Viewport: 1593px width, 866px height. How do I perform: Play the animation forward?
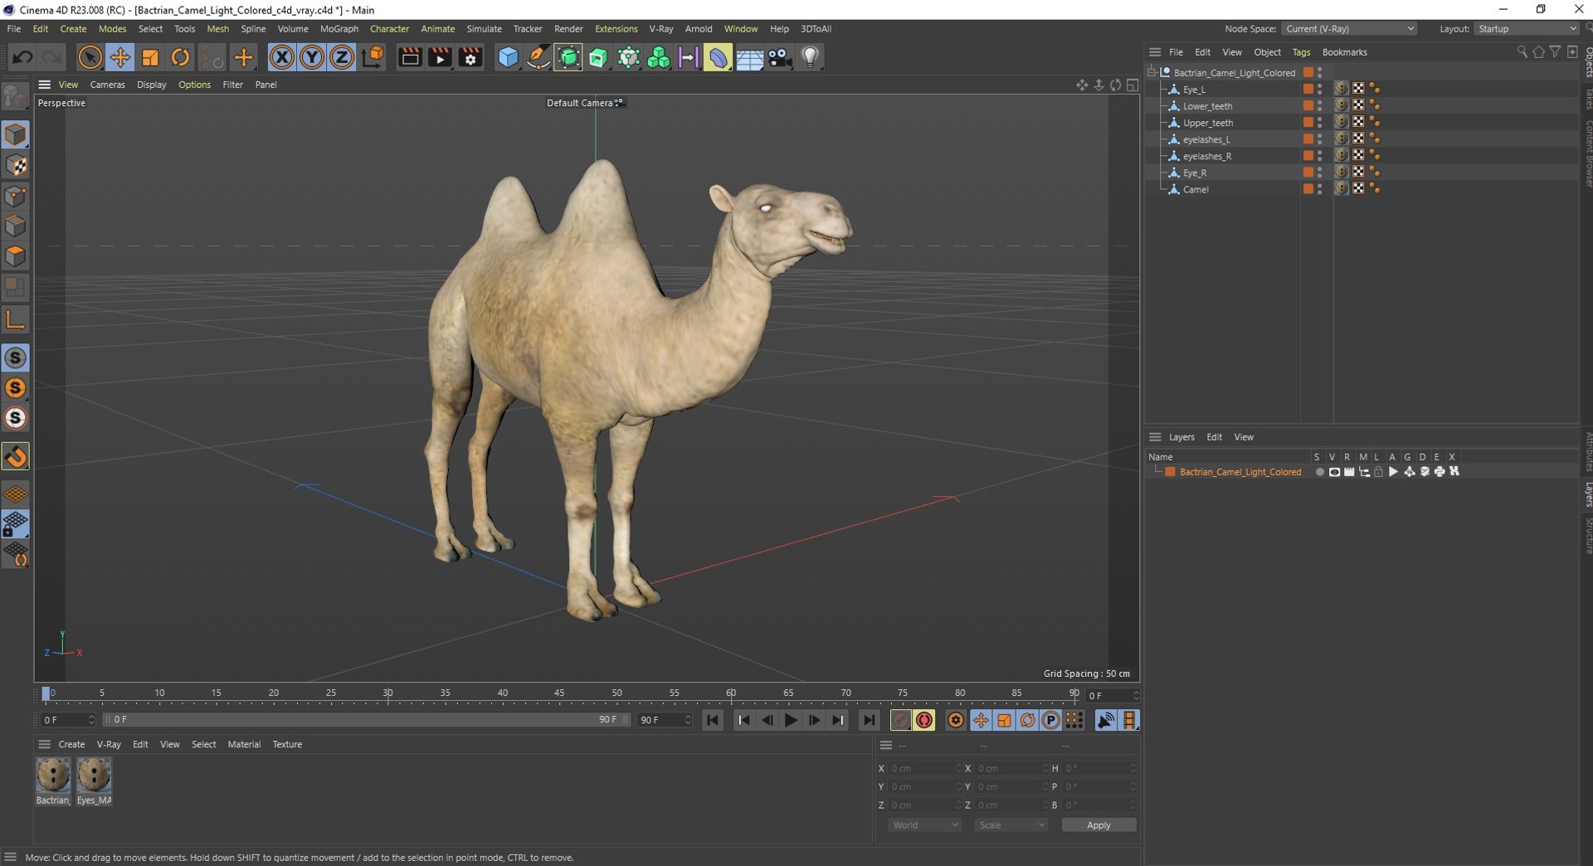(x=791, y=720)
